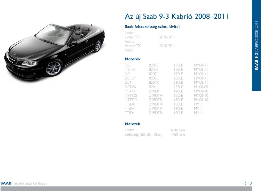Viewport: 261px width, 191px height.
Task: Click the "Hossz::" label
Action: point(130,130)
